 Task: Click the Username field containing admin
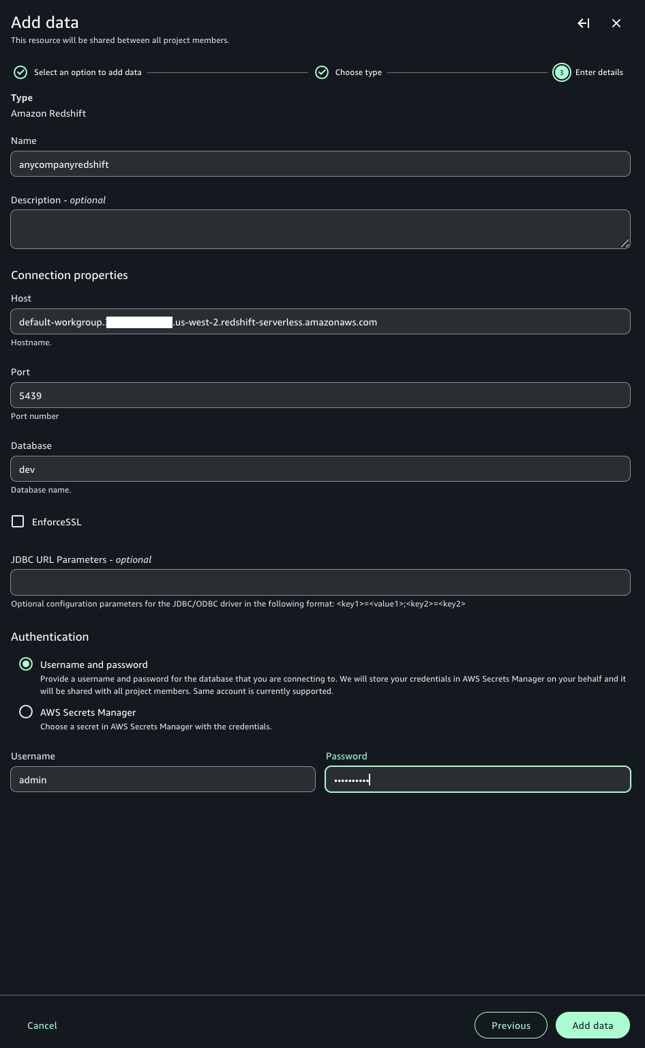click(x=163, y=779)
